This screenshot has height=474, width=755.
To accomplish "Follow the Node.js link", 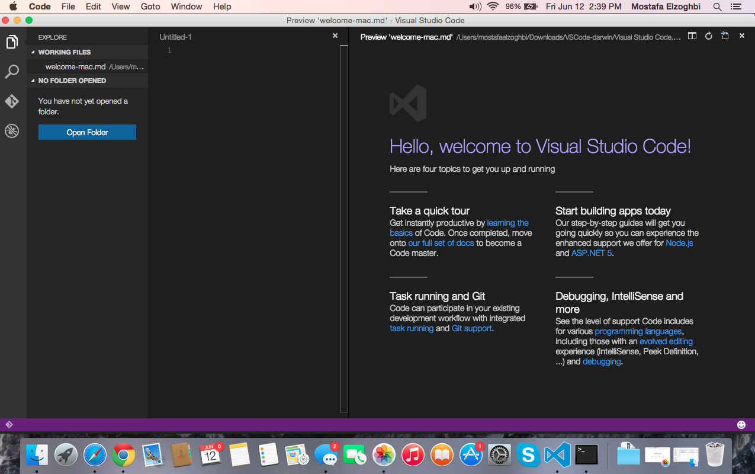I will pyautogui.click(x=679, y=243).
